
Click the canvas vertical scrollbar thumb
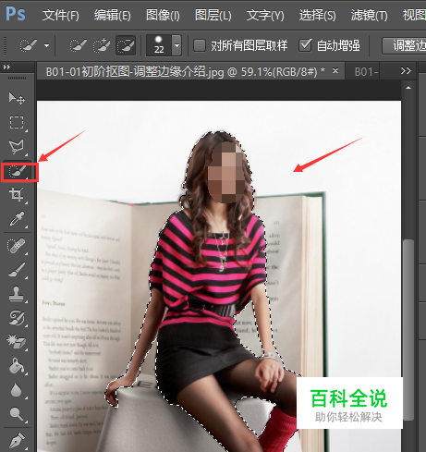[x=408, y=330]
